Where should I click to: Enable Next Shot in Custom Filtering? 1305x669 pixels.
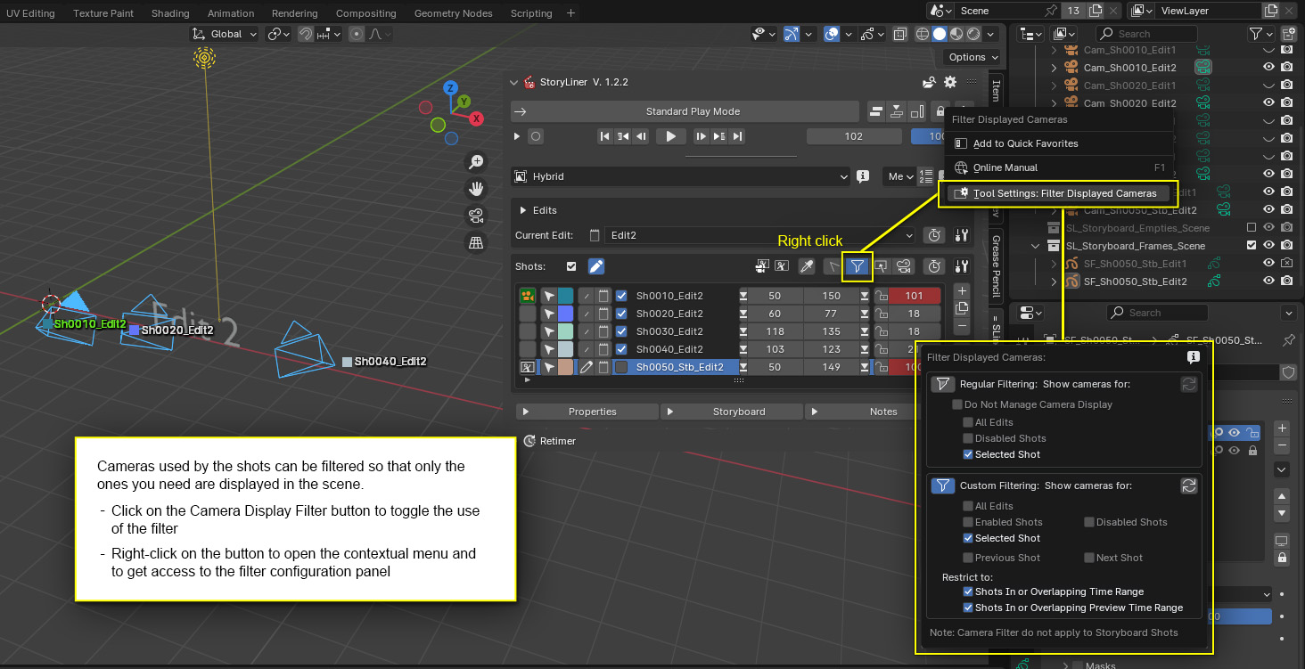pyautogui.click(x=1089, y=558)
